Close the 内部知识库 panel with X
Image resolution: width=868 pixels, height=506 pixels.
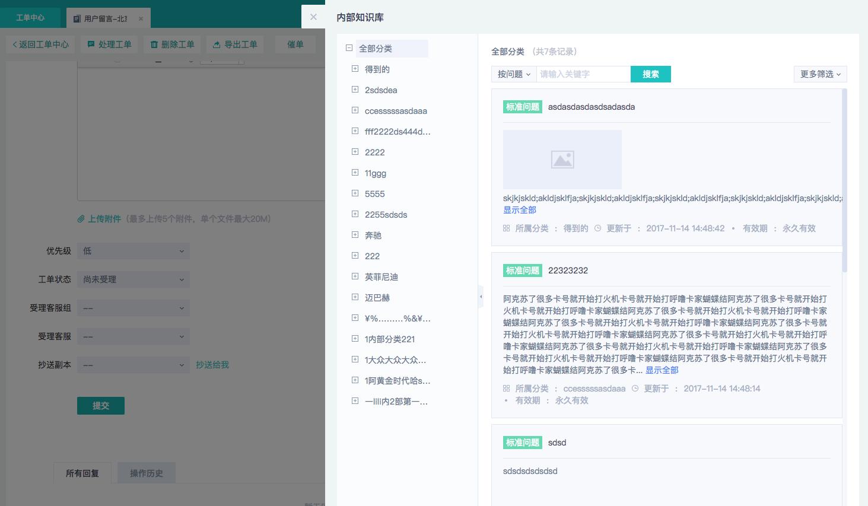[x=313, y=17]
